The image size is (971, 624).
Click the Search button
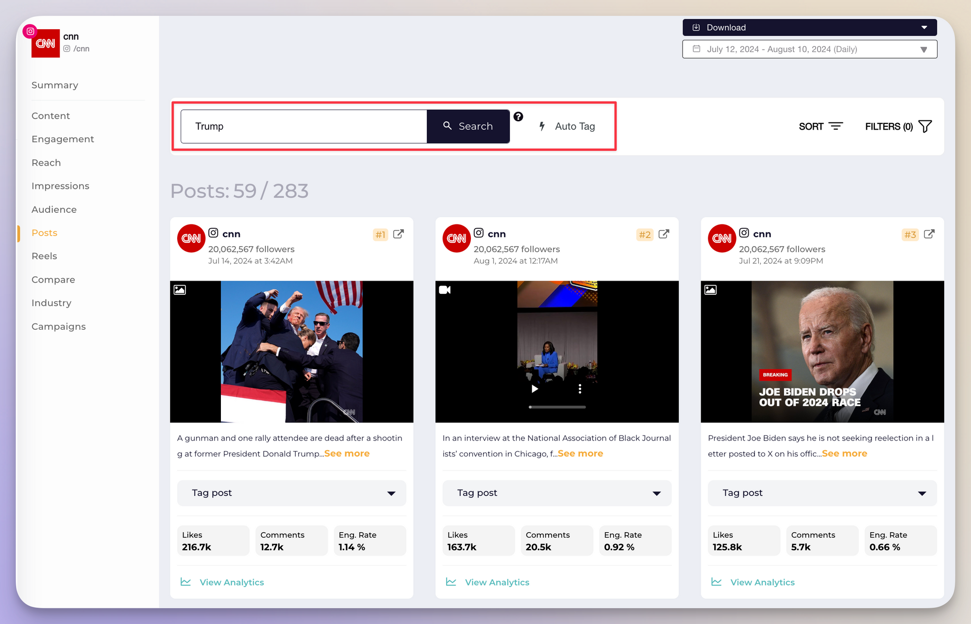(x=468, y=126)
